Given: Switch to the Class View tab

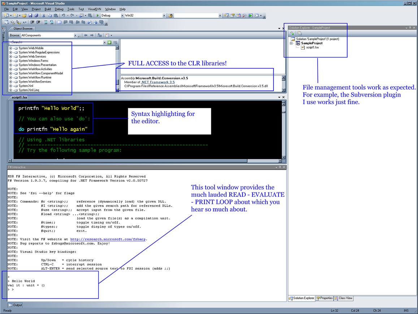Looking at the screenshot, I should 343,298.
